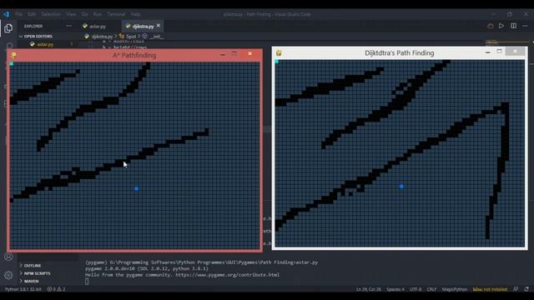
Task: Click the A* Pathfinding window pygame icon
Action: click(13, 55)
